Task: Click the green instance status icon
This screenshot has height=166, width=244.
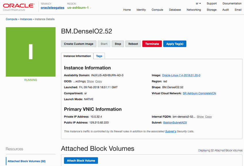Action: tap(31, 52)
